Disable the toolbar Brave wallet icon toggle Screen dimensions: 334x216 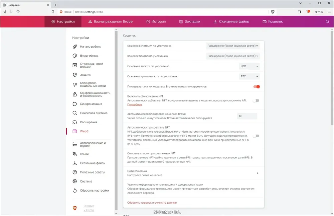pos(257,86)
